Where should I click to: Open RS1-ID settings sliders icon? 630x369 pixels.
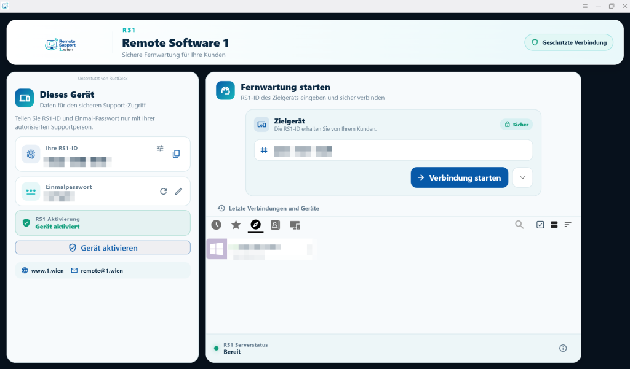[x=160, y=148]
